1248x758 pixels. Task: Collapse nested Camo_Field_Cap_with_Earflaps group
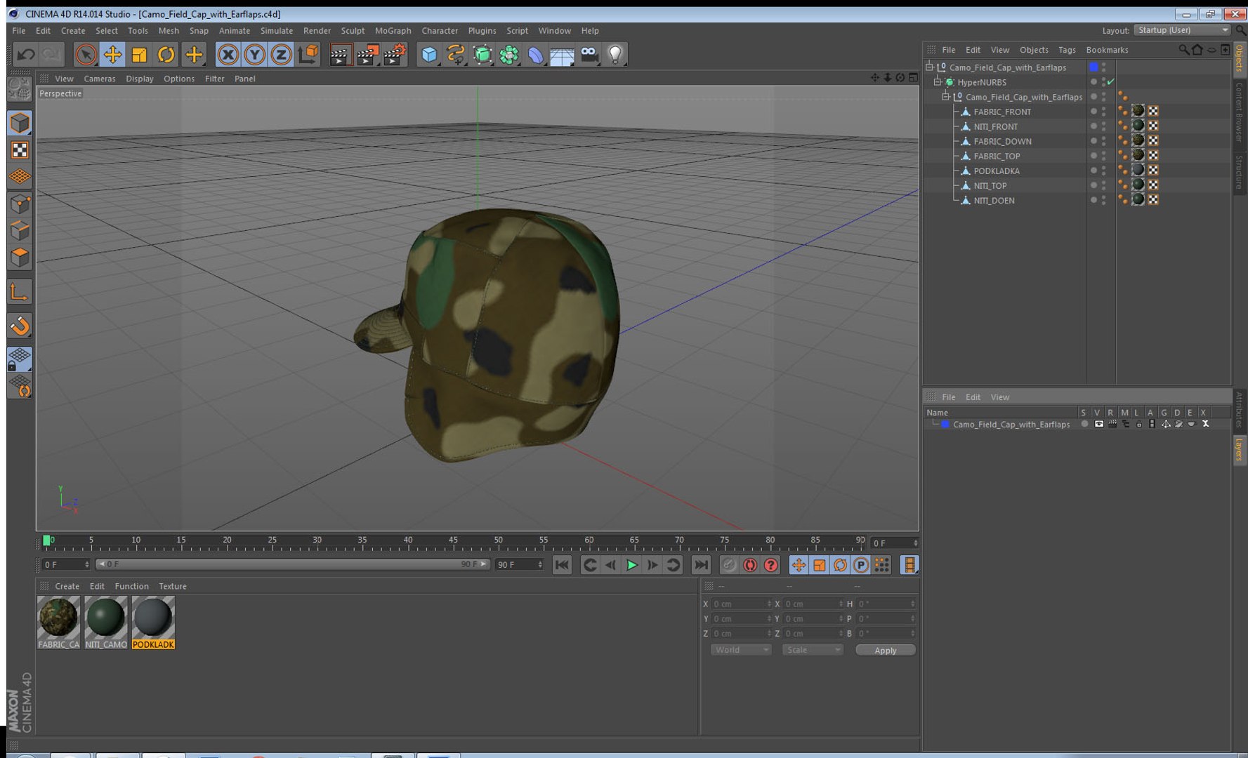[x=945, y=97]
